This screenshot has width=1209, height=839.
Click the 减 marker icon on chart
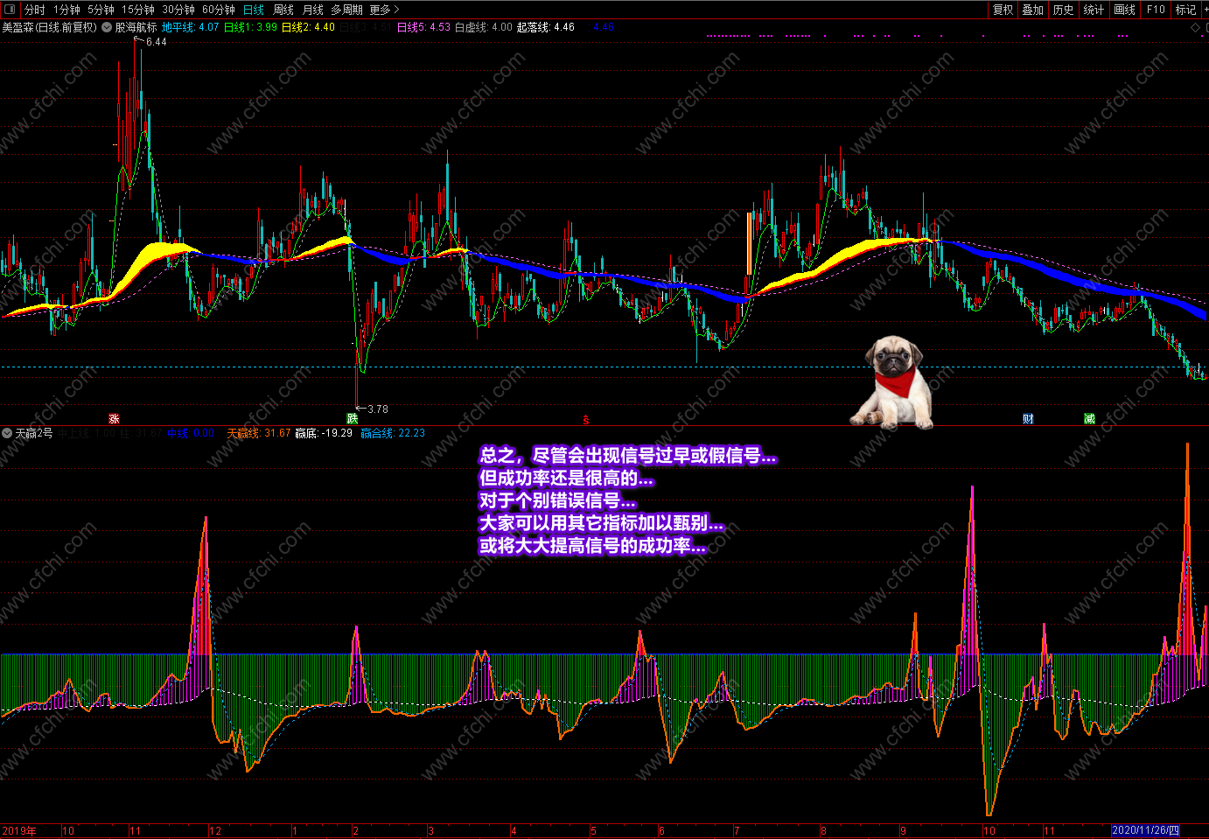[1089, 419]
